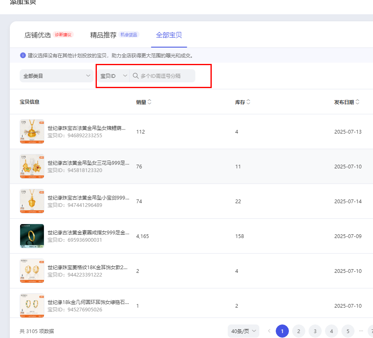Click the sort icon beside 销量

(x=149, y=102)
